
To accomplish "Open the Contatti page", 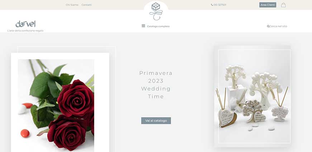I will (86, 5).
